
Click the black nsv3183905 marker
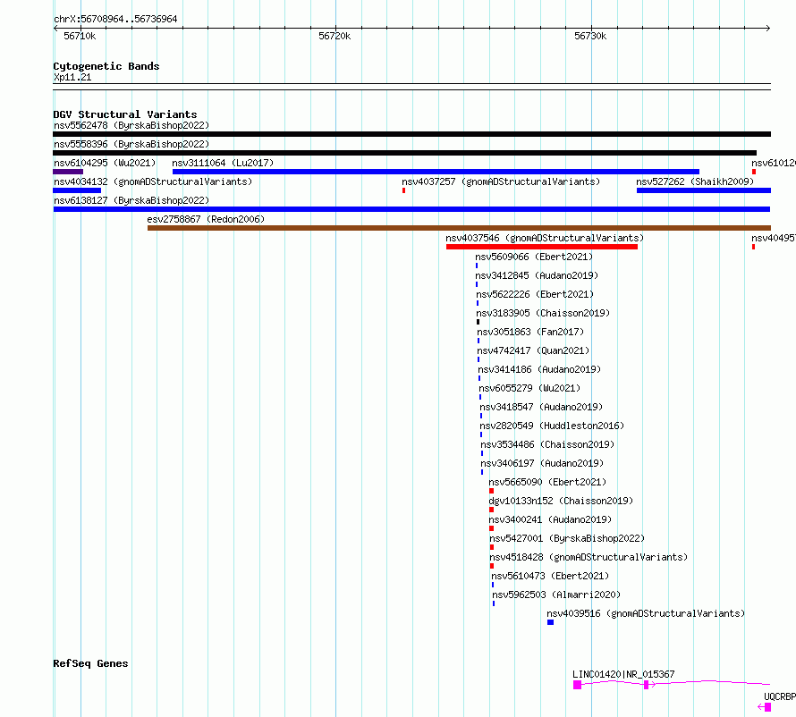[x=478, y=322]
